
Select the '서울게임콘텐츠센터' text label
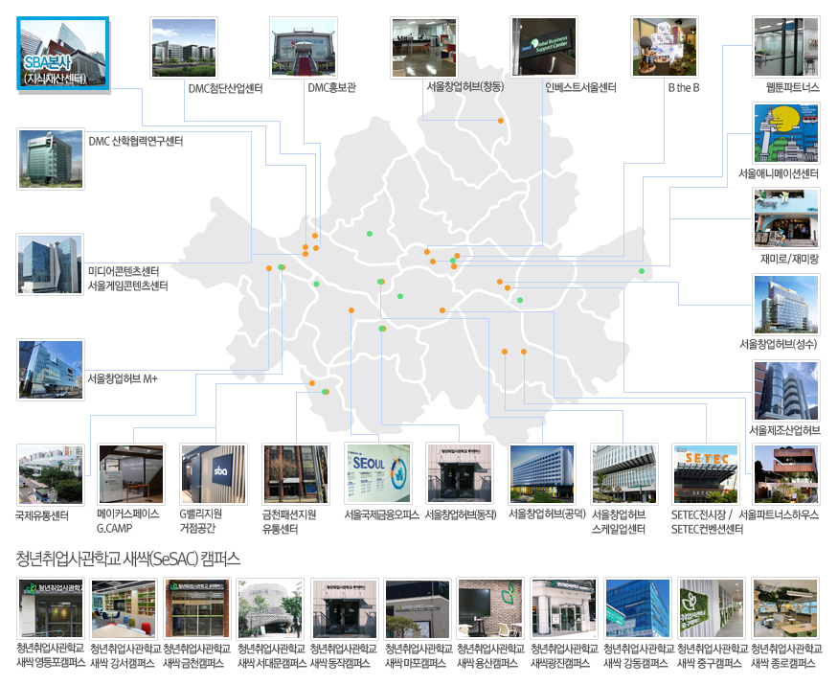(x=128, y=286)
